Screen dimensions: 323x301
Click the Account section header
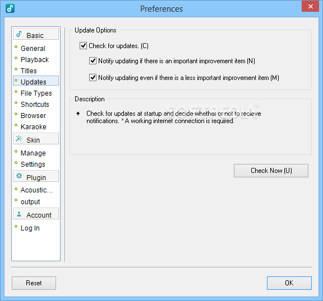[x=36, y=214]
